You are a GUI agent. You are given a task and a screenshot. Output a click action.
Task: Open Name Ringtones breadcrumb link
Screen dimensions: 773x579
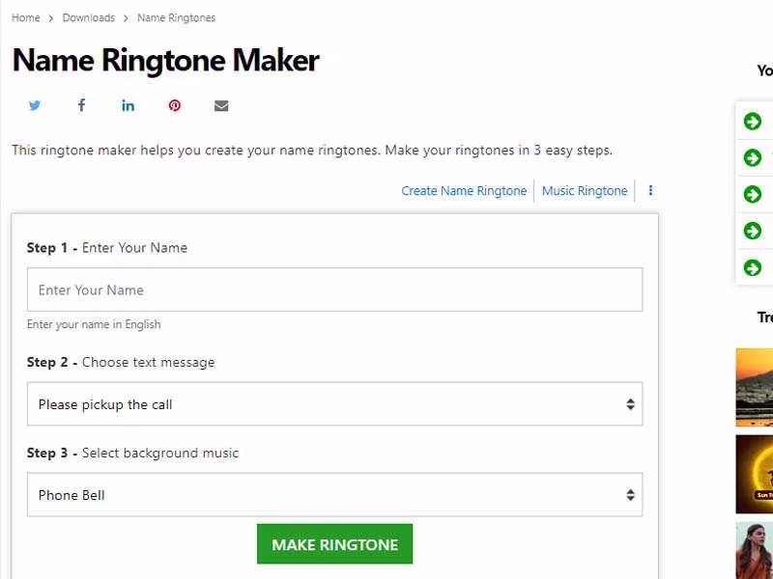coord(177,18)
